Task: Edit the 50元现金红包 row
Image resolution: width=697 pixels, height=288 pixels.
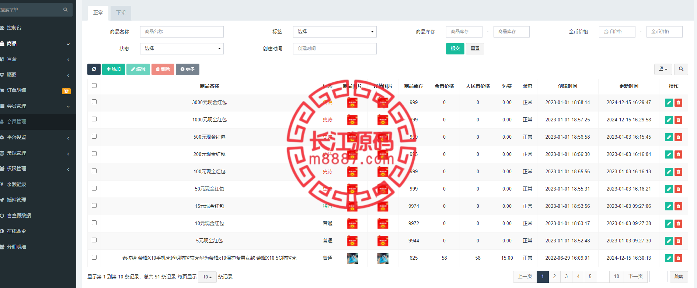Action: 669,189
